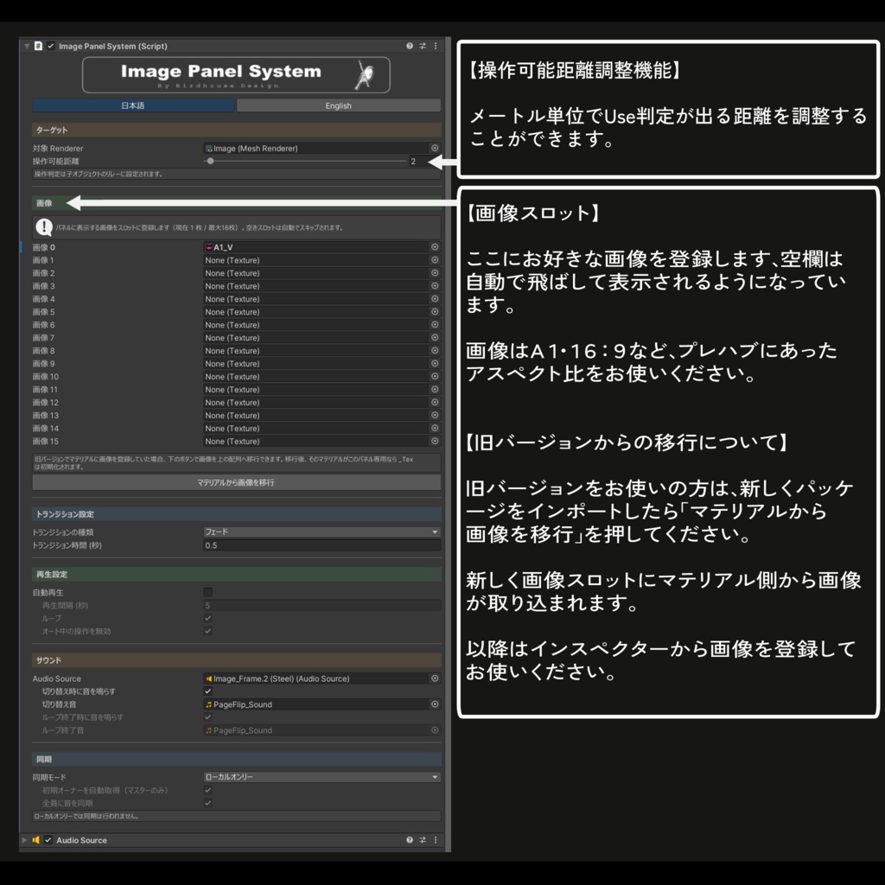Open object picker for 画像 14 slot
The image size is (885, 885).
click(x=435, y=428)
